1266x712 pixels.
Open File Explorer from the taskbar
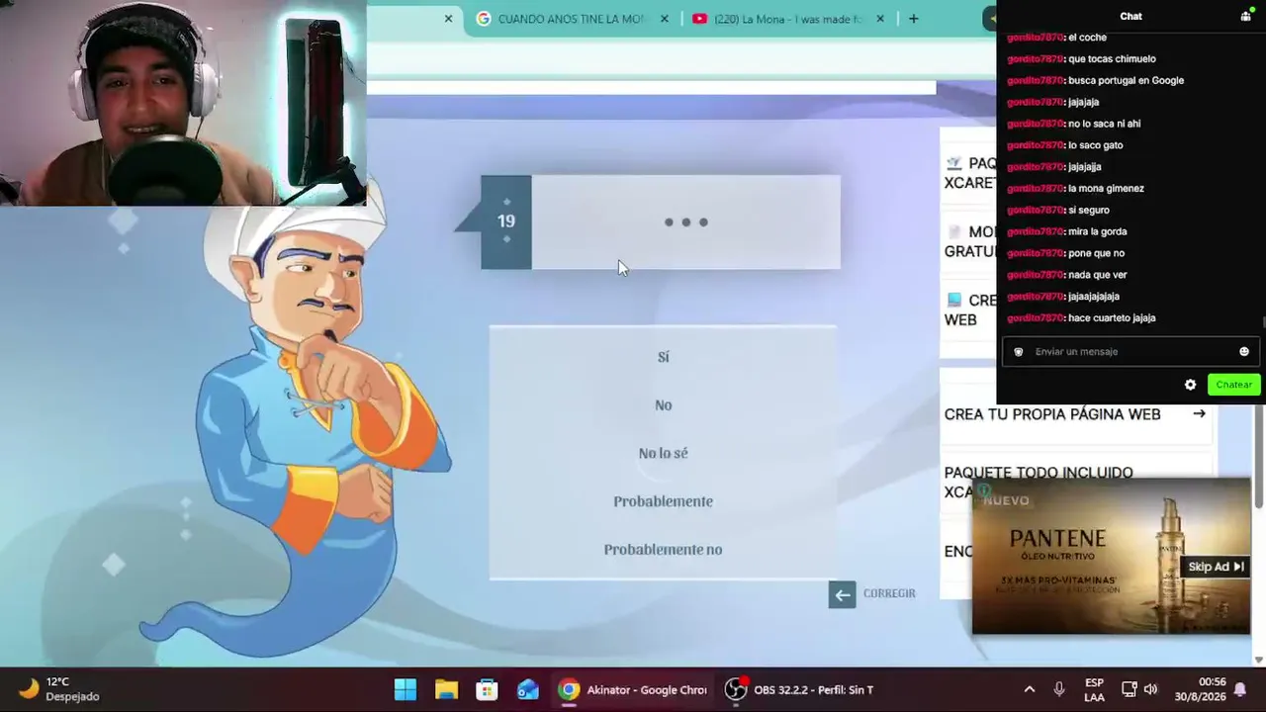pos(446,690)
